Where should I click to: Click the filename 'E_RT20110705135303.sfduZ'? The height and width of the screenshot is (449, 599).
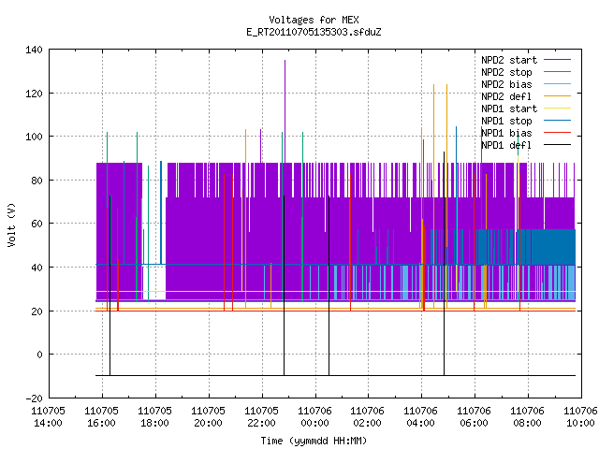coord(314,32)
